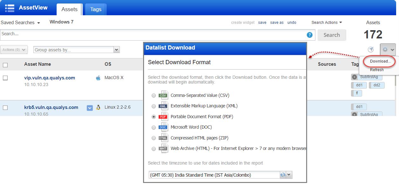Image resolution: width=399 pixels, height=189 pixels.
Task: Click the HTML zip format icon
Action: (x=163, y=138)
